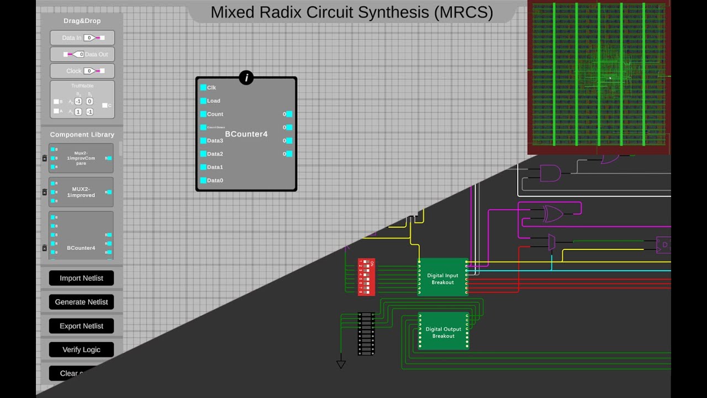707x398 pixels.
Task: Click the multiplexer symbol in schematic
Action: [x=551, y=242]
